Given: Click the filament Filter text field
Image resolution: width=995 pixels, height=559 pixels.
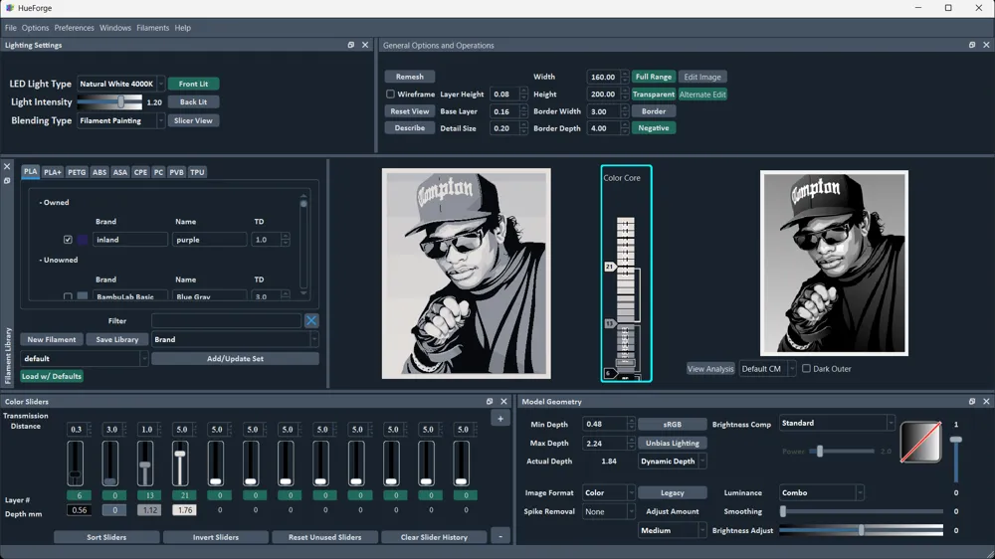Looking at the screenshot, I should coord(226,321).
